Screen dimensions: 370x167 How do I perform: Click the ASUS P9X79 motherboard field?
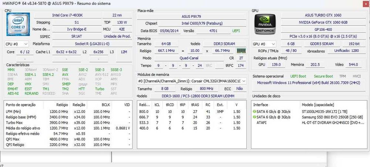(192, 16)
